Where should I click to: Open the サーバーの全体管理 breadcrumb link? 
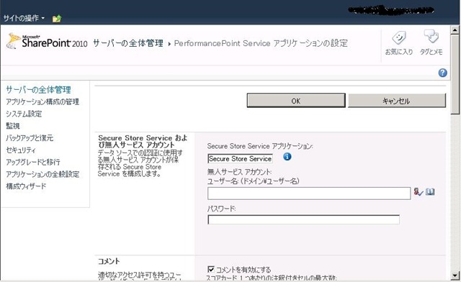pyautogui.click(x=128, y=43)
